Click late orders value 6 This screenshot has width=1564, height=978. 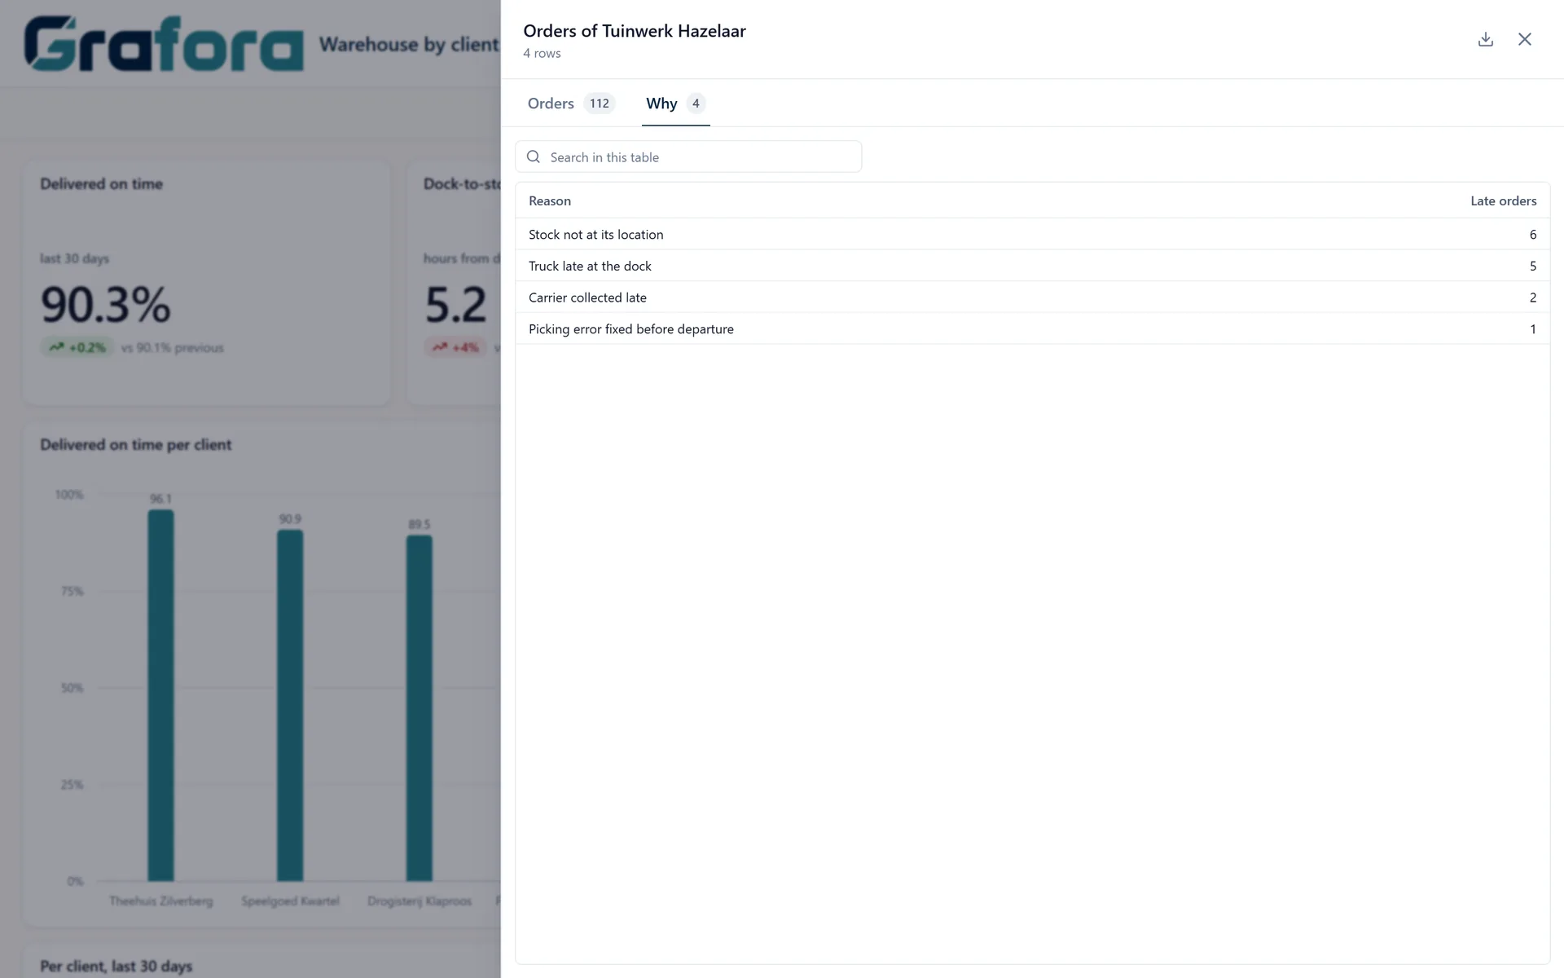[x=1532, y=235]
